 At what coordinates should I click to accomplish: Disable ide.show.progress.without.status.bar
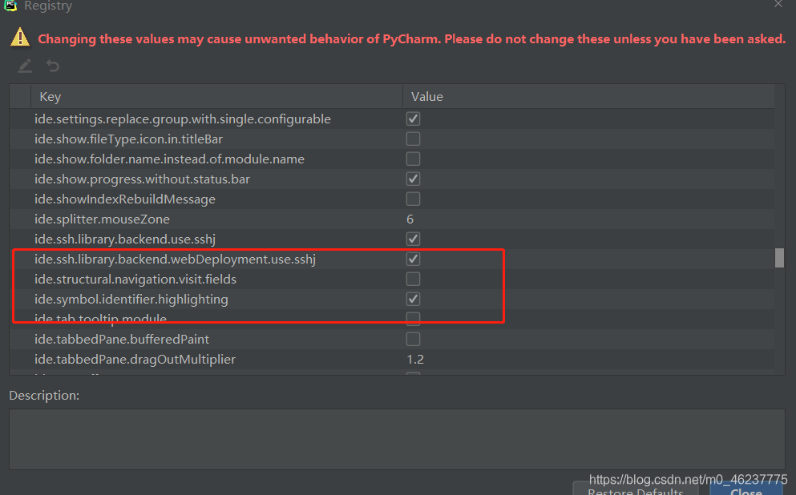[413, 179]
